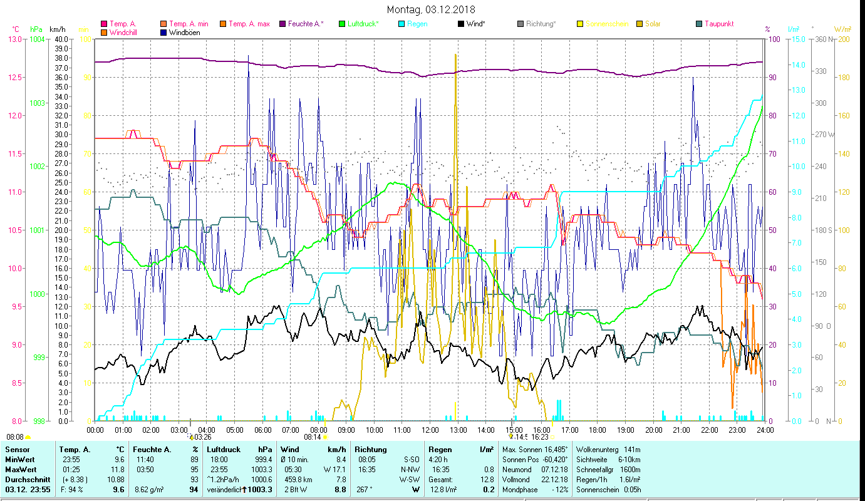The width and height of the screenshot is (865, 501).
Task: Click the '03.12. 23:55' timestamp
Action: click(28, 490)
